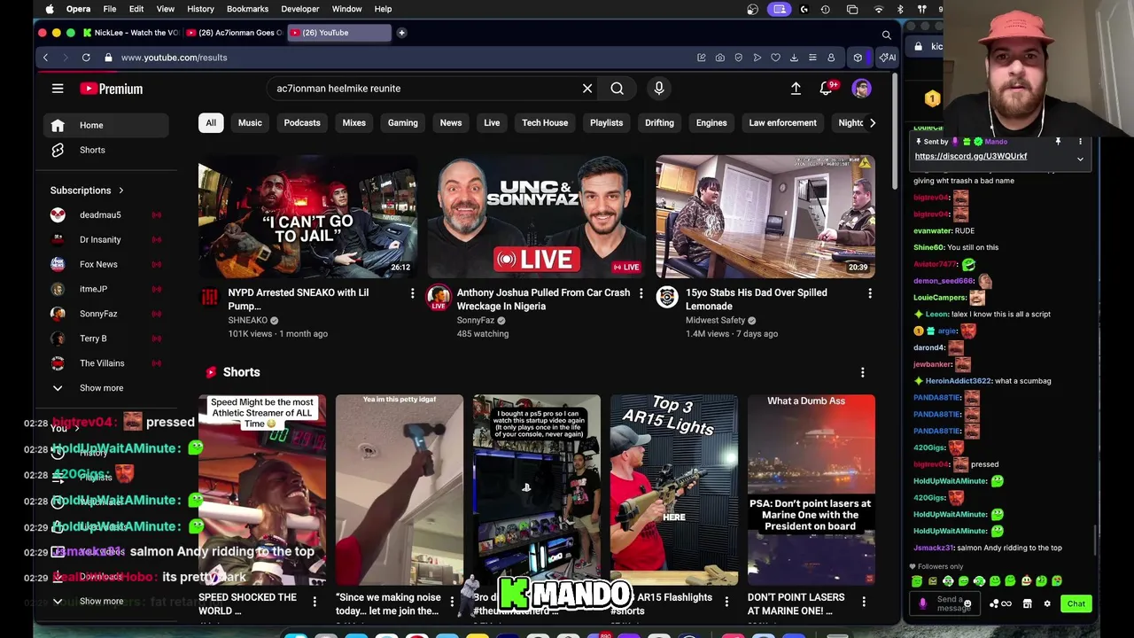Click the YouTube Premium logo
The height and width of the screenshot is (638, 1134).
(111, 89)
